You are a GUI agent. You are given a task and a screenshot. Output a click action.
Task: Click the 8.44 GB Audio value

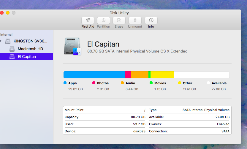coord(132,89)
